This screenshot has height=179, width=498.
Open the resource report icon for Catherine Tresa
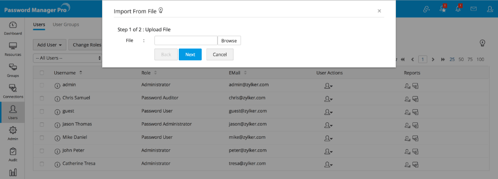[415, 165]
